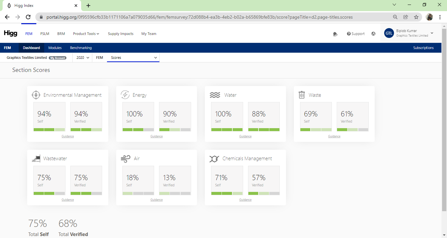The image size is (447, 238).
Task: Open the Benchmarking tab
Action: 81,48
